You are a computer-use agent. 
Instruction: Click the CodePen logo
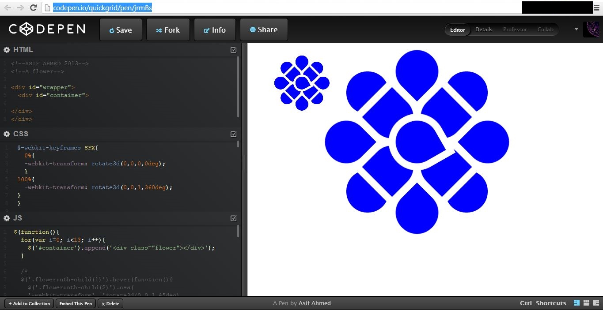[x=47, y=29]
